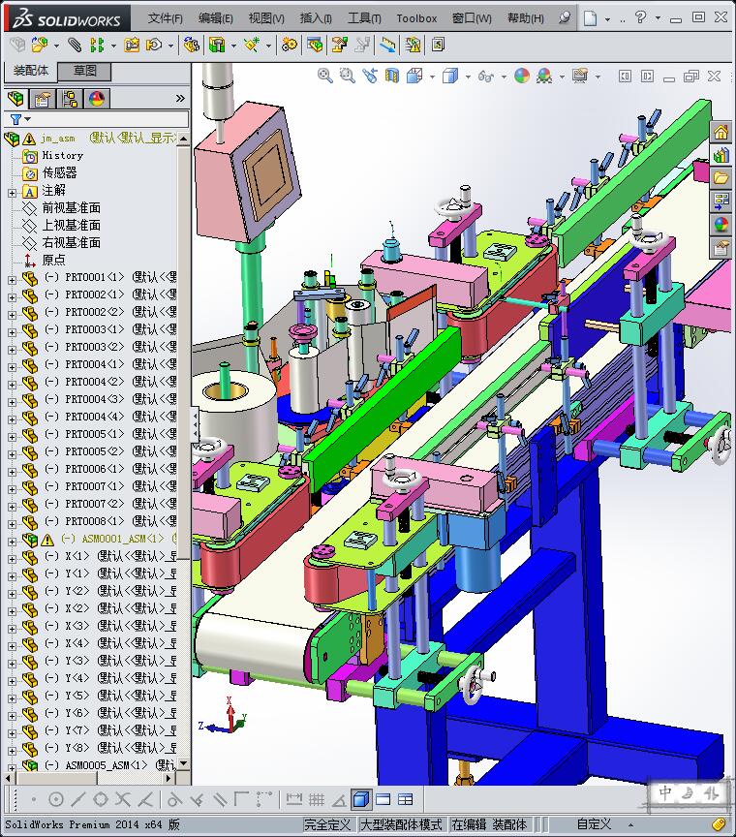Switch to the 草图 tab
Screen dimensions: 736x837
(84, 71)
